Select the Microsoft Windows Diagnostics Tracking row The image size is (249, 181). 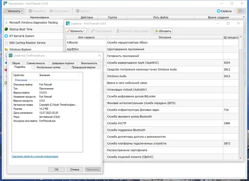(x=34, y=22)
